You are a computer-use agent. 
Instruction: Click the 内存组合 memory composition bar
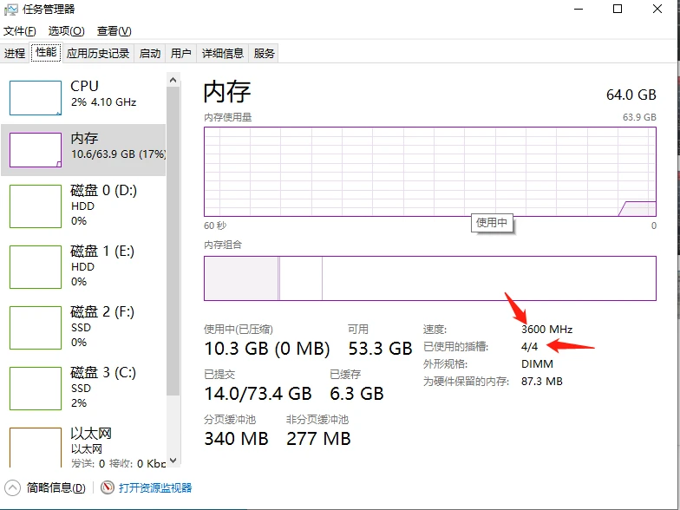point(430,278)
